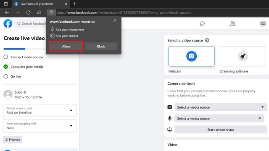269x151 pixels.
Task: Close the Live Producer tab
Action: coord(66,4)
